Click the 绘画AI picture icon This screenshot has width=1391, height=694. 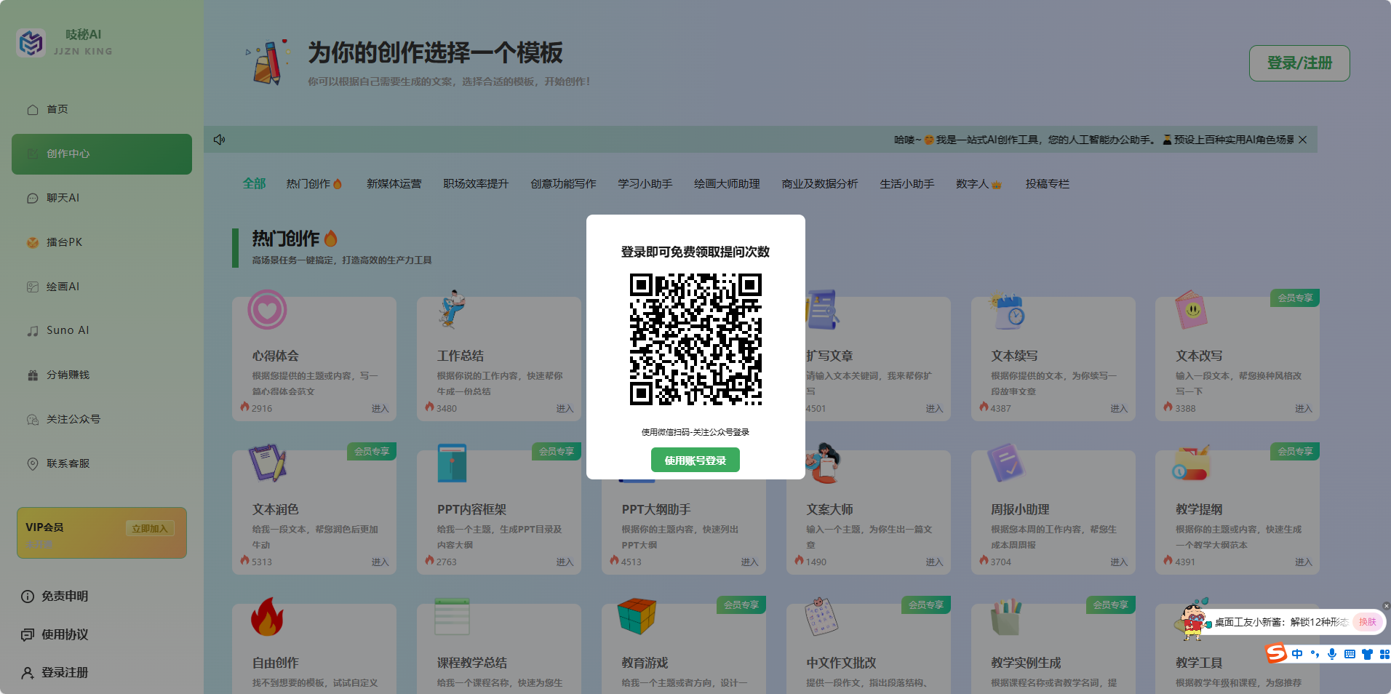(x=33, y=287)
